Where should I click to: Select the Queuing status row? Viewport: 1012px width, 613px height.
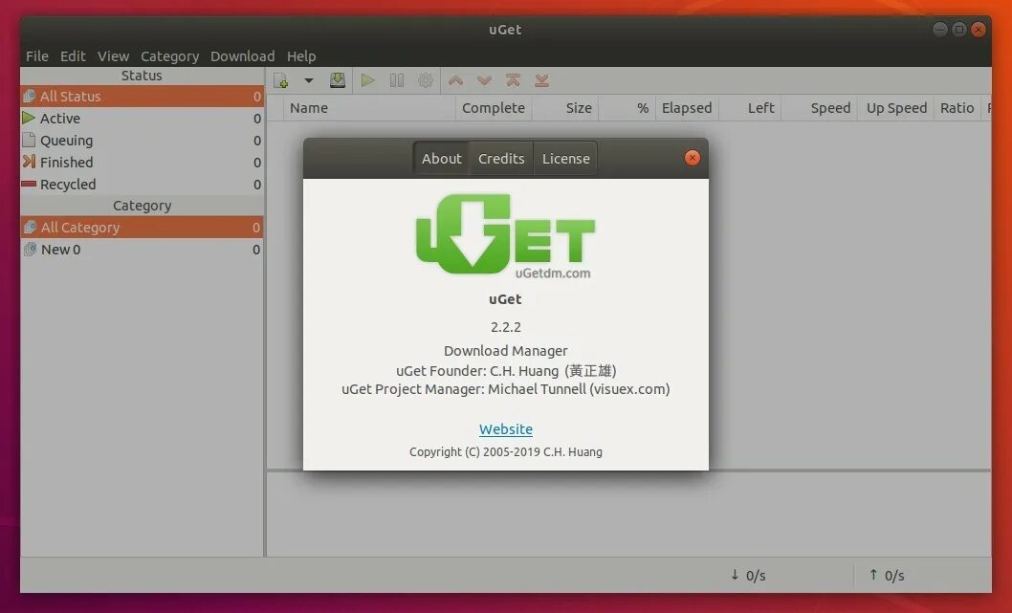click(142, 140)
